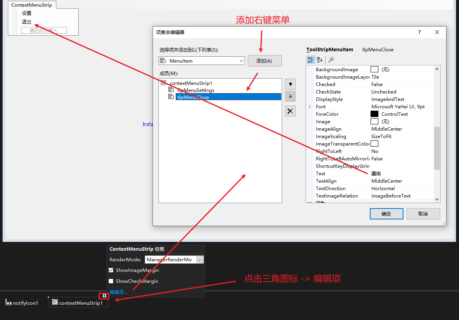The height and width of the screenshot is (320, 459).
Task: Sort properties alphabetically
Action: point(320,59)
